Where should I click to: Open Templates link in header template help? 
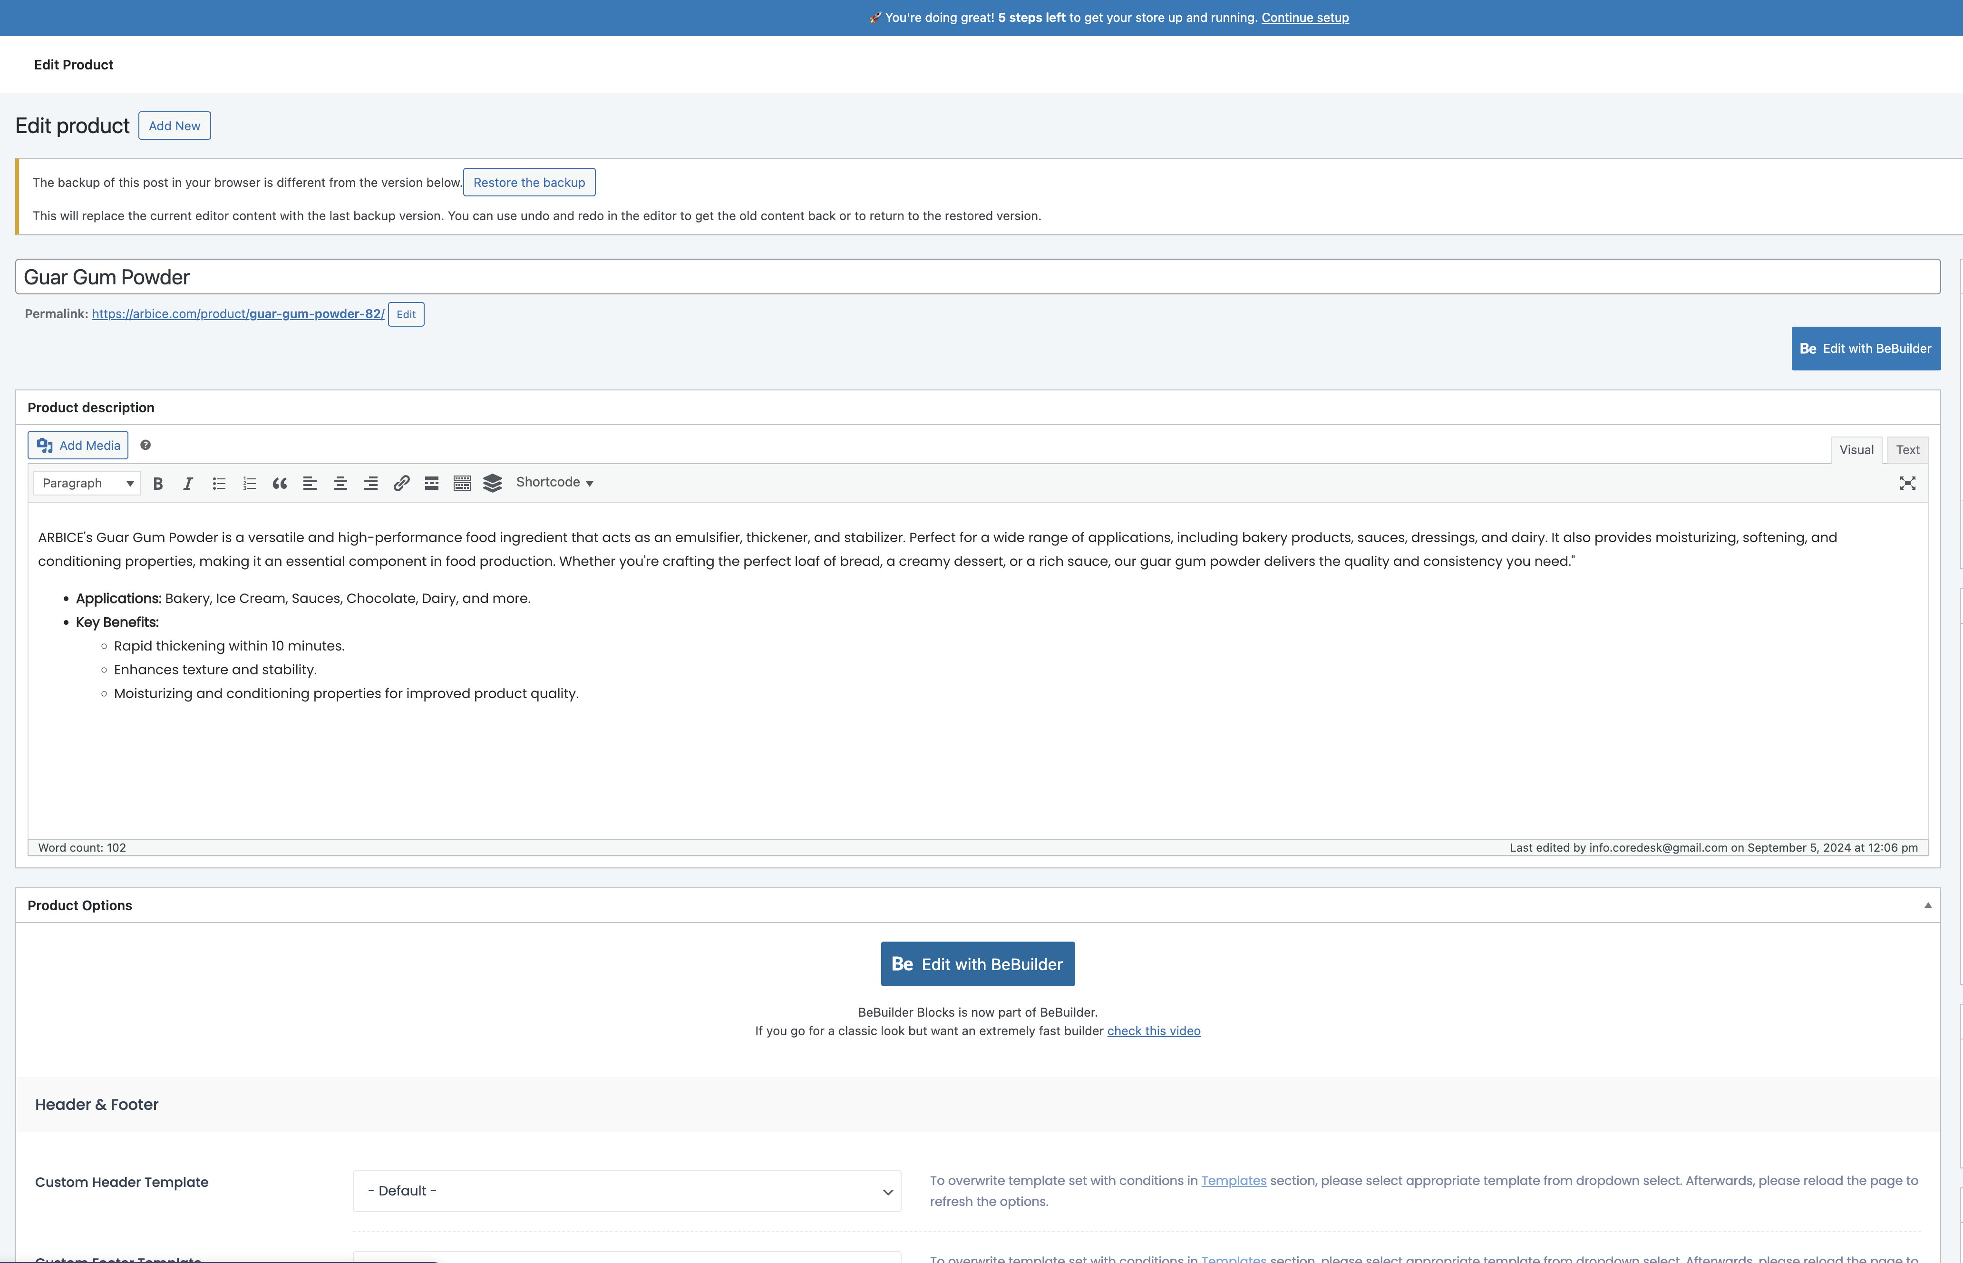click(1233, 1180)
